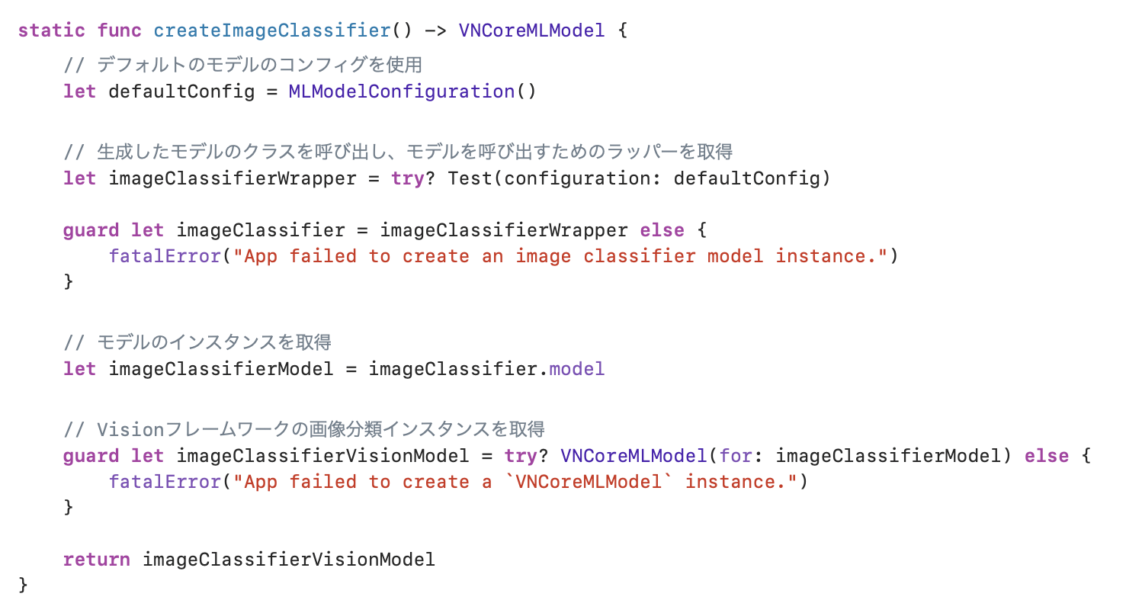The width and height of the screenshot is (1142, 616).
Task: Click the first fatalError call
Action: tap(165, 256)
